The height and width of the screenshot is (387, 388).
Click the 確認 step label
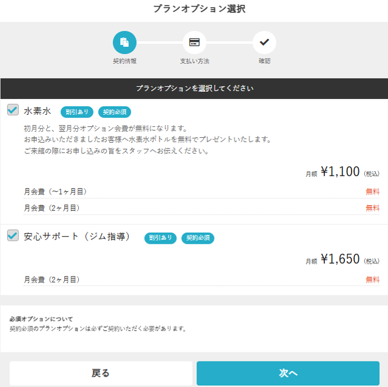click(264, 61)
